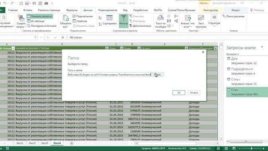Viewport: 268px width, 151px height.
Task: Open filter dropdown for НАИМЕНОВАНИЕ СТАТЬИ column
Action: click(x=107, y=49)
